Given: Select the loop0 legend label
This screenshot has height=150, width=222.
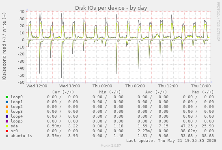Looking at the screenshot, I should tap(17, 97).
